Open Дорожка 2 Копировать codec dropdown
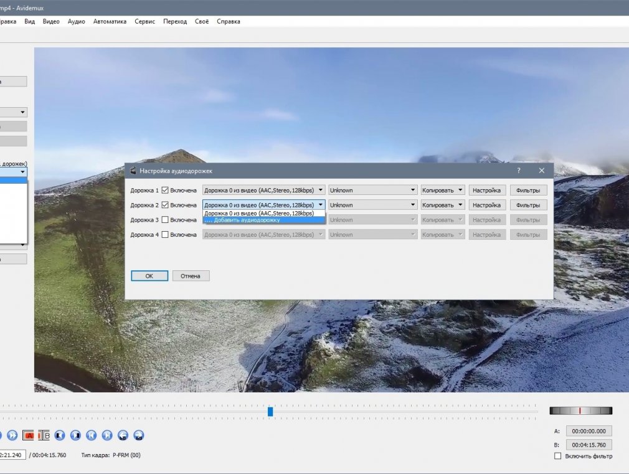629x474 pixels. pyautogui.click(x=442, y=205)
